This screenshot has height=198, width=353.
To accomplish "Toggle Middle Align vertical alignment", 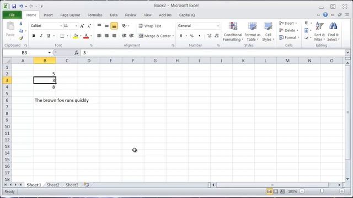I will [x=106, y=26].
